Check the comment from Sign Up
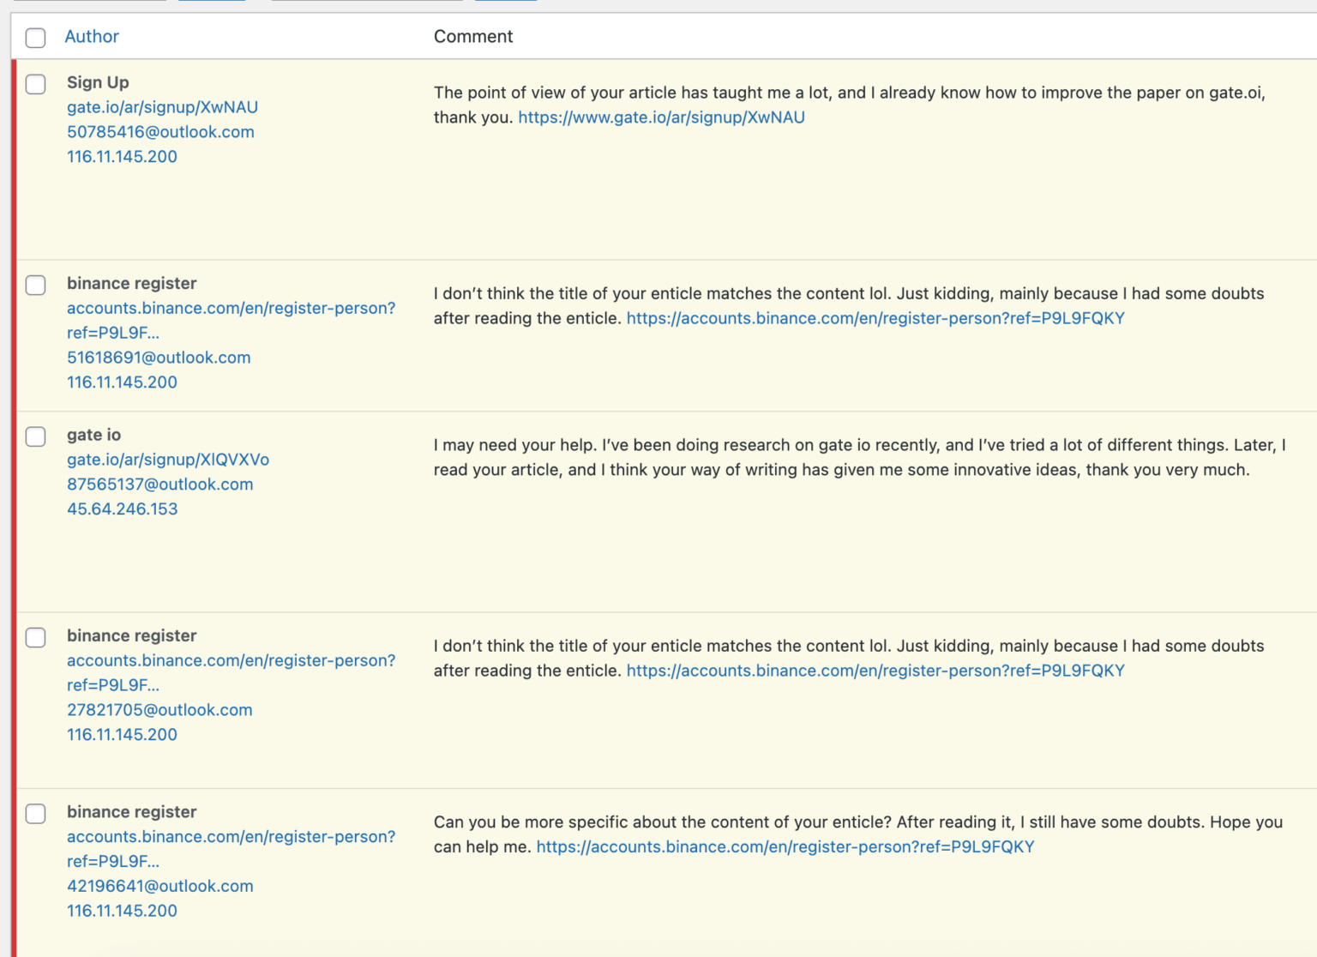 [35, 84]
